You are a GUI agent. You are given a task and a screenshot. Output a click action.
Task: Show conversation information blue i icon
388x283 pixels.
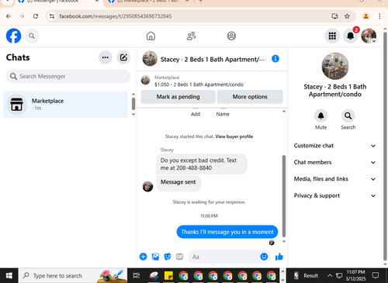coord(275,59)
